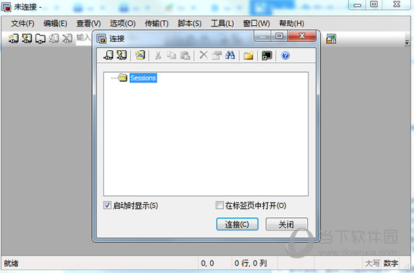This screenshot has height=273, width=414.
Task: Create a new folder from dialog toolbar
Action: pyautogui.click(x=249, y=55)
